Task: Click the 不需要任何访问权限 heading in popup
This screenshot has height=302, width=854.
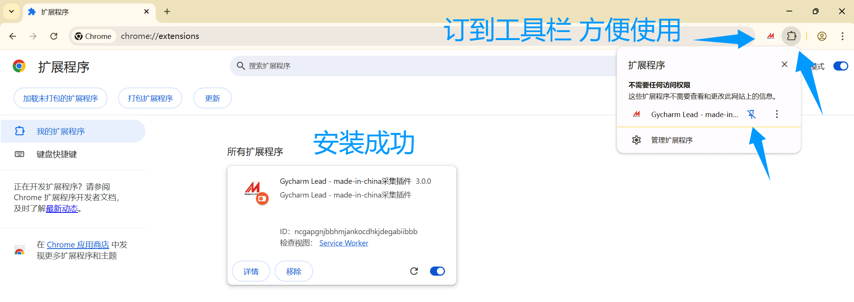Action: point(659,85)
